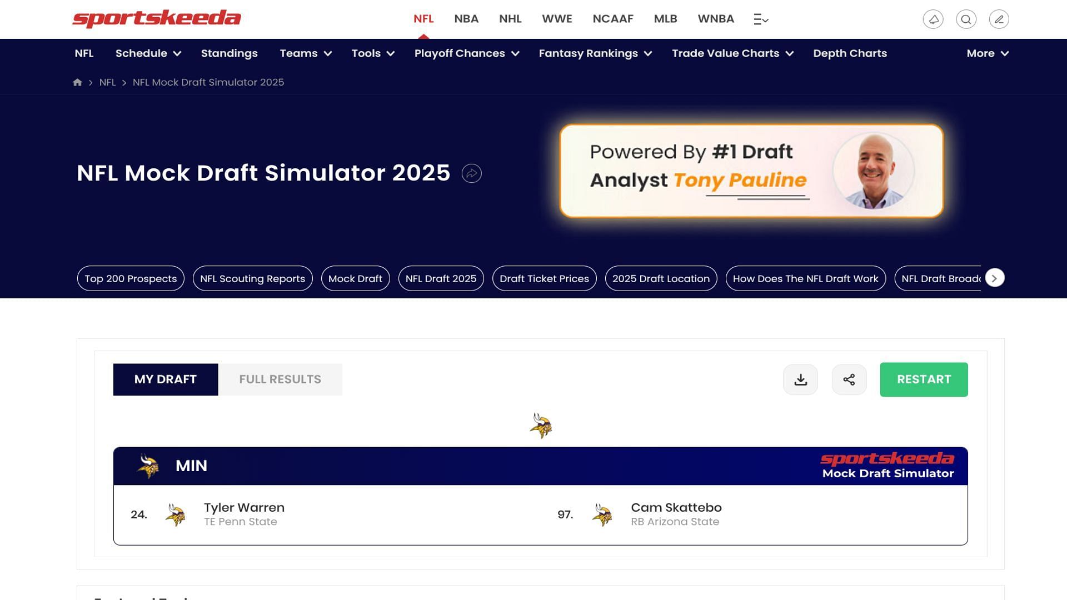This screenshot has height=600, width=1067.
Task: Click RESTART button to reset draft
Action: 924,379
